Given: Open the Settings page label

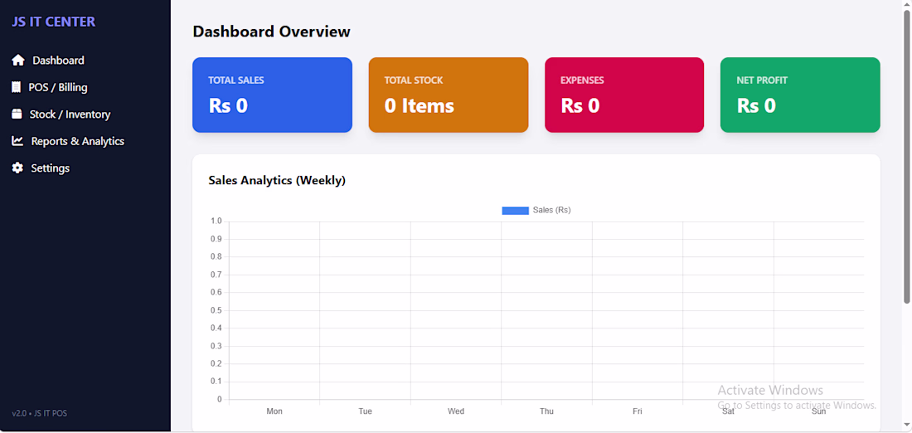Looking at the screenshot, I should pos(50,168).
